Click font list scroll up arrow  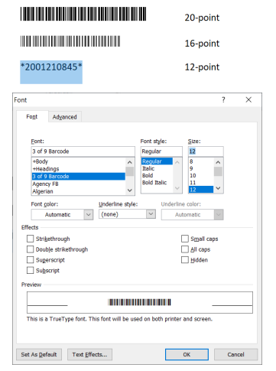pyautogui.click(x=130, y=162)
